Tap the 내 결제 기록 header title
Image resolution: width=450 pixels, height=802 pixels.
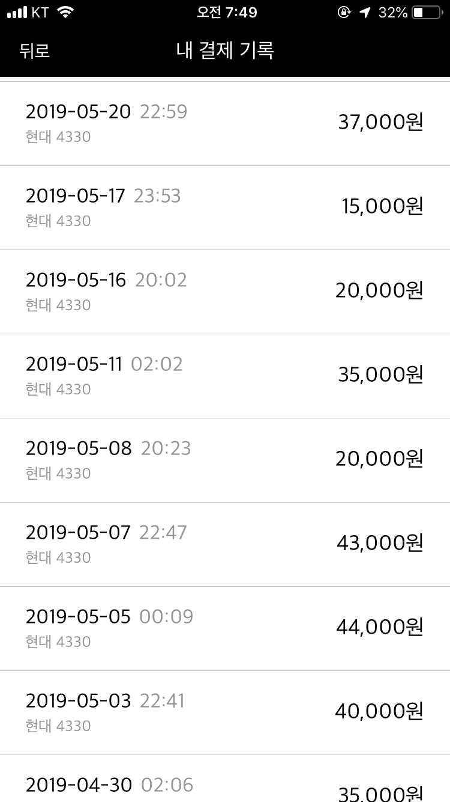pos(225,51)
